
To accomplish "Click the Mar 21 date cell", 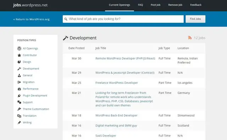I will 76,93.
